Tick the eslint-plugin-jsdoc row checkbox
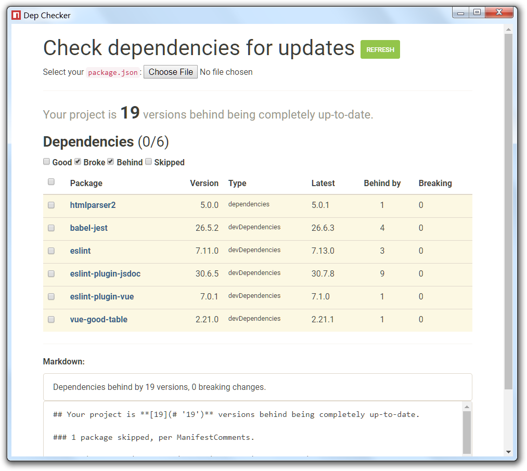Viewport: 527px width, 471px height. pyautogui.click(x=51, y=273)
